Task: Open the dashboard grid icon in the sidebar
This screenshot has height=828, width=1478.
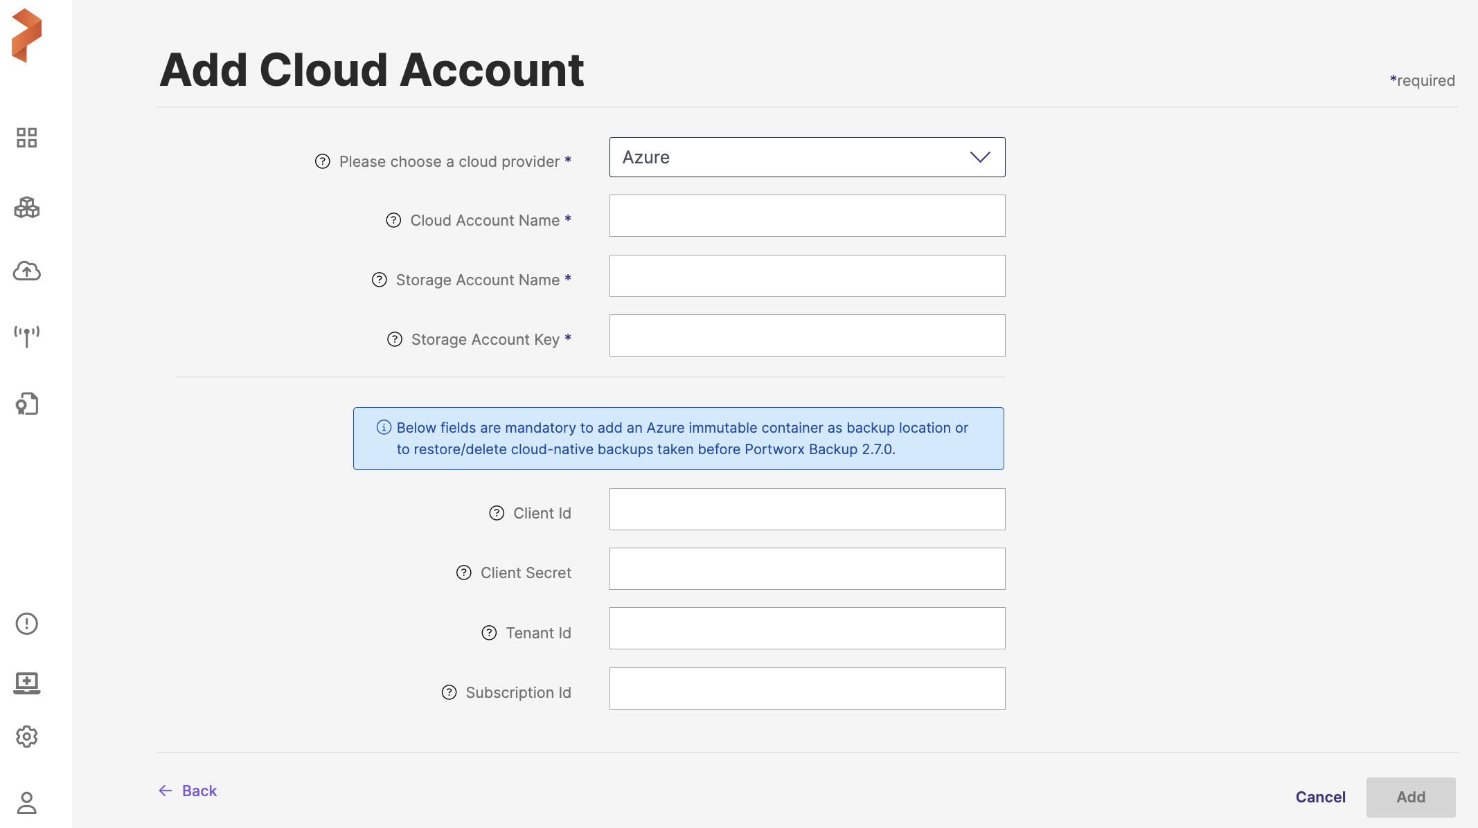Action: (27, 138)
